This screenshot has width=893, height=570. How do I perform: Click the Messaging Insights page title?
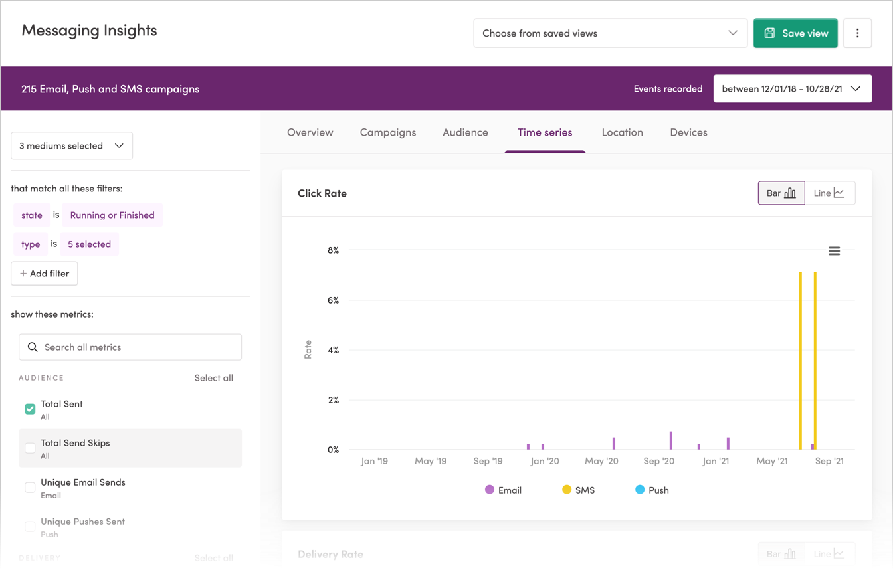pyautogui.click(x=89, y=30)
